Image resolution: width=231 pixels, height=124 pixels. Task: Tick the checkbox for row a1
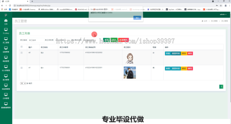[x=22, y=68]
